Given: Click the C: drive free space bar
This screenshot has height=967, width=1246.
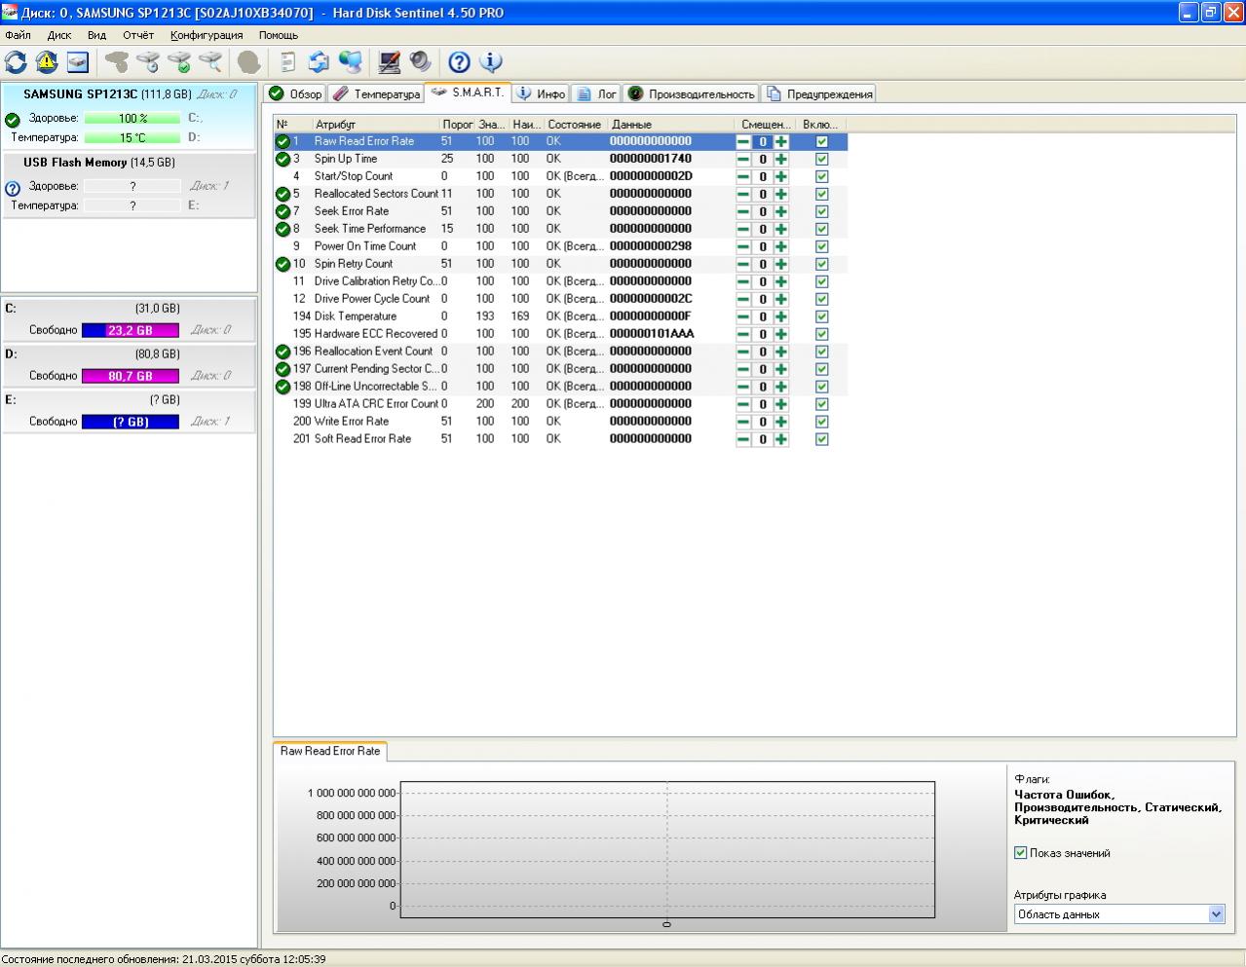Looking at the screenshot, I should point(131,330).
